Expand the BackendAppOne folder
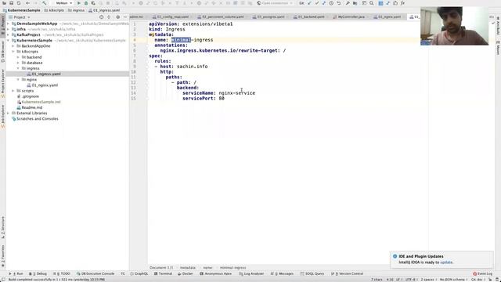 13,46
